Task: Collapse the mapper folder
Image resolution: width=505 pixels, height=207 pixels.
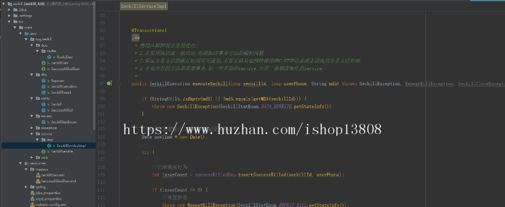Action: pyautogui.click(x=26, y=169)
